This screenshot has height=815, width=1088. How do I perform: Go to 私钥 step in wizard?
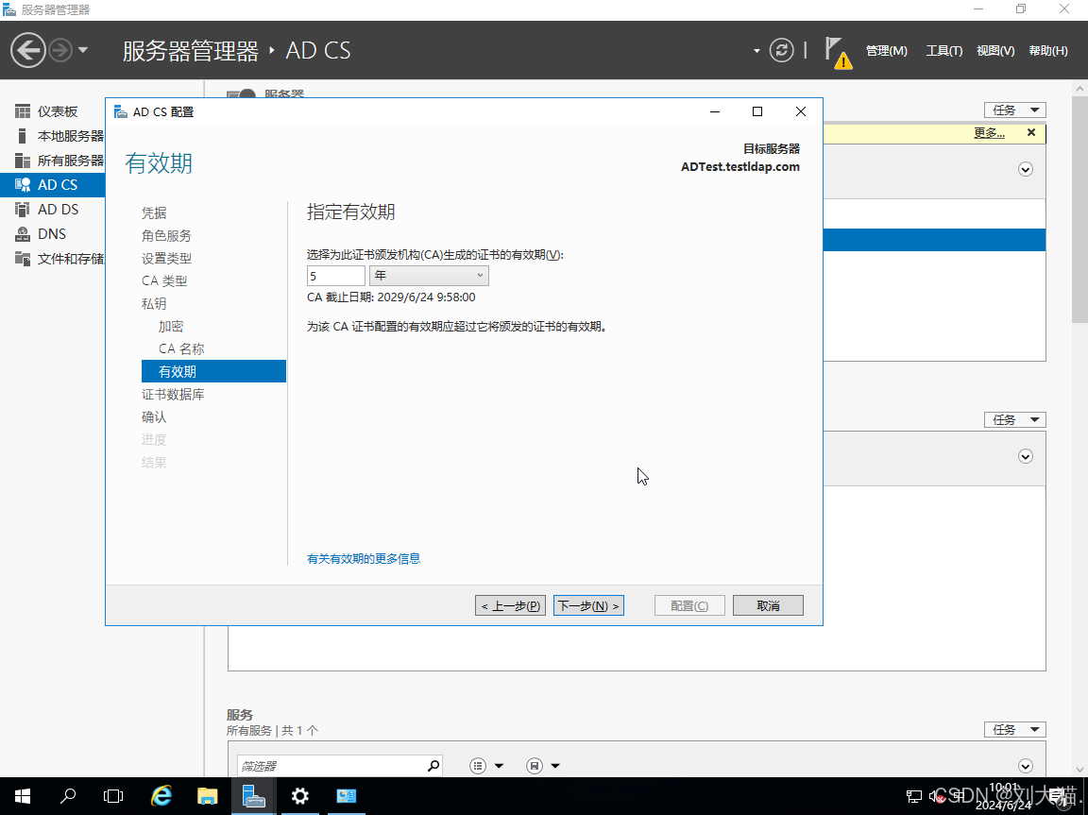click(x=154, y=304)
